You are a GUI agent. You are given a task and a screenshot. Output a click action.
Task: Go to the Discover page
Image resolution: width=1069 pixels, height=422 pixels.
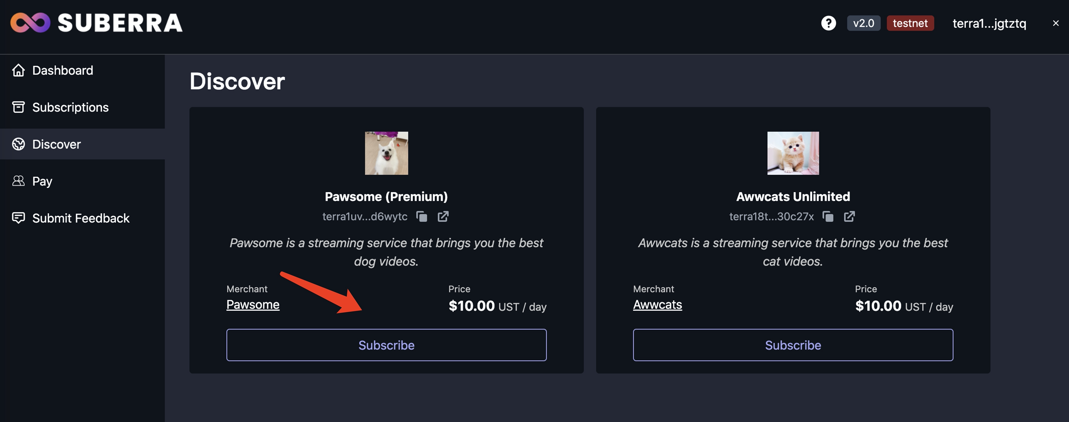click(57, 144)
